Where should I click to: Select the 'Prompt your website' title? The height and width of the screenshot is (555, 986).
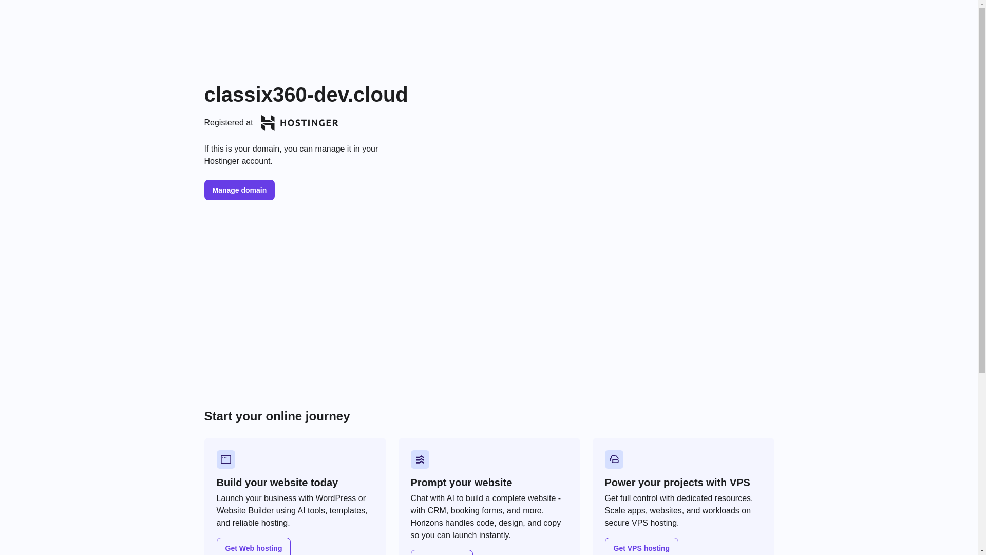461,483
